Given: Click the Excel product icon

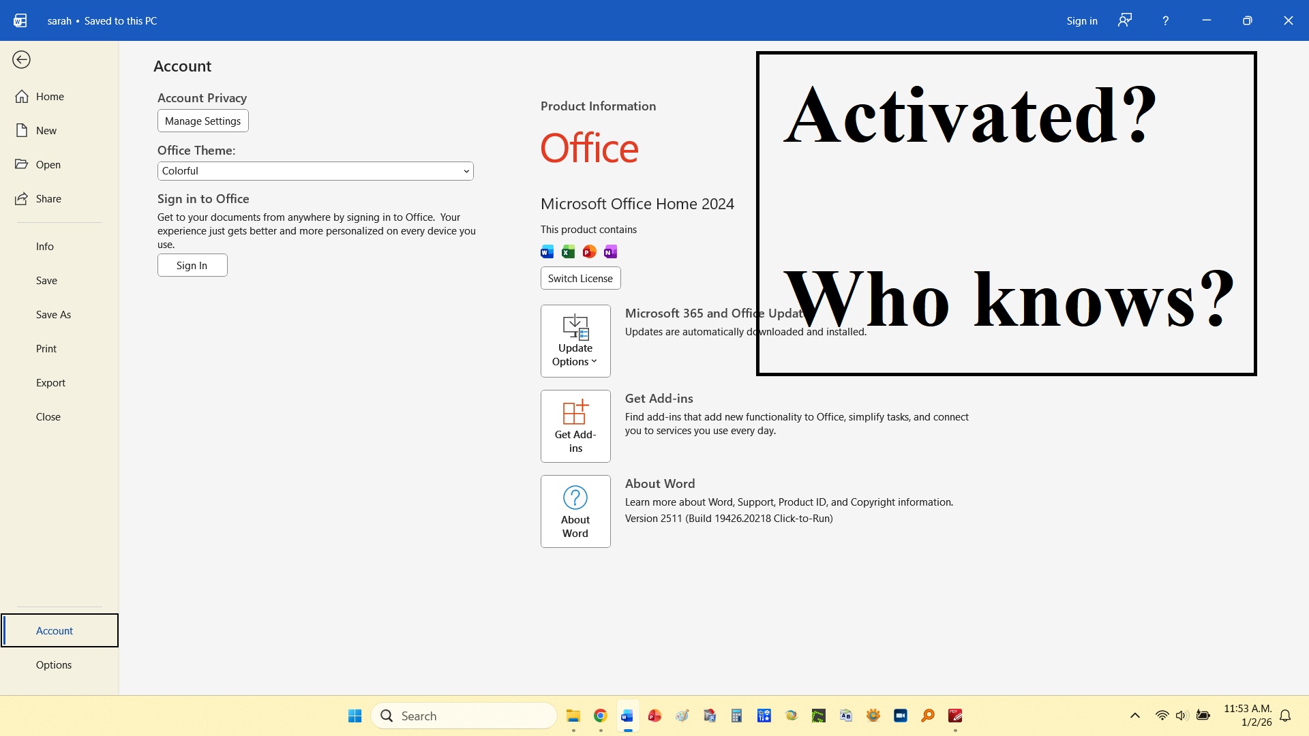Looking at the screenshot, I should tap(568, 252).
